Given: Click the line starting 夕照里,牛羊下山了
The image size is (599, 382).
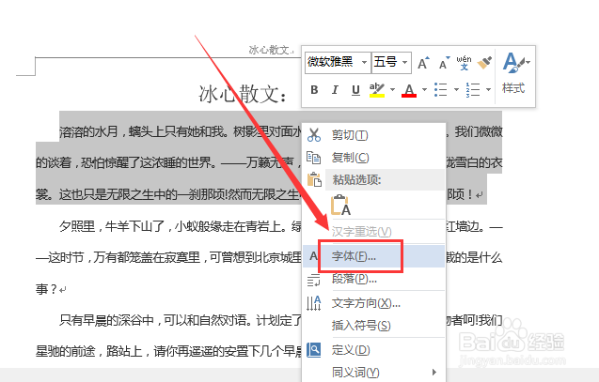Looking at the screenshot, I should pyautogui.click(x=180, y=227).
